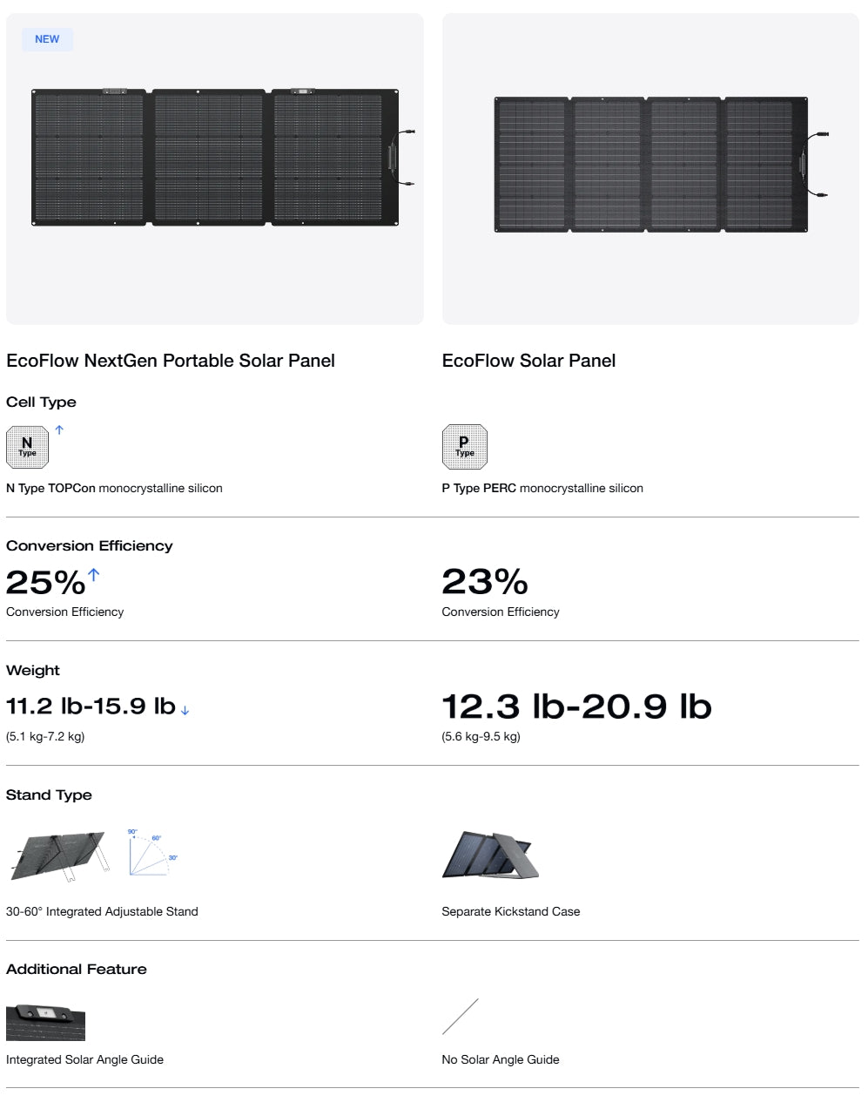Click the integrated adjustable stand image
This screenshot has width=868, height=1109.
point(58,855)
